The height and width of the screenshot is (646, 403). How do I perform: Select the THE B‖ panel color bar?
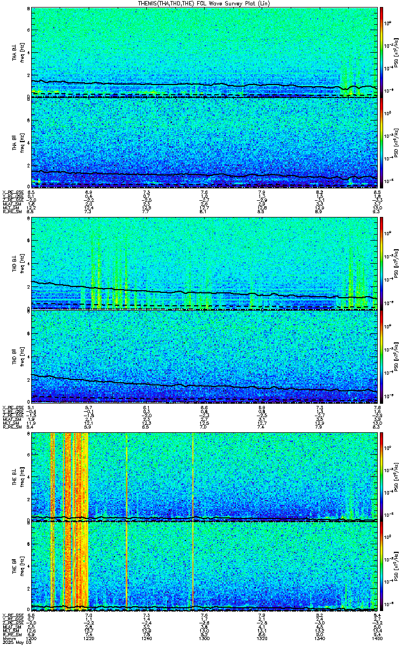click(x=382, y=566)
